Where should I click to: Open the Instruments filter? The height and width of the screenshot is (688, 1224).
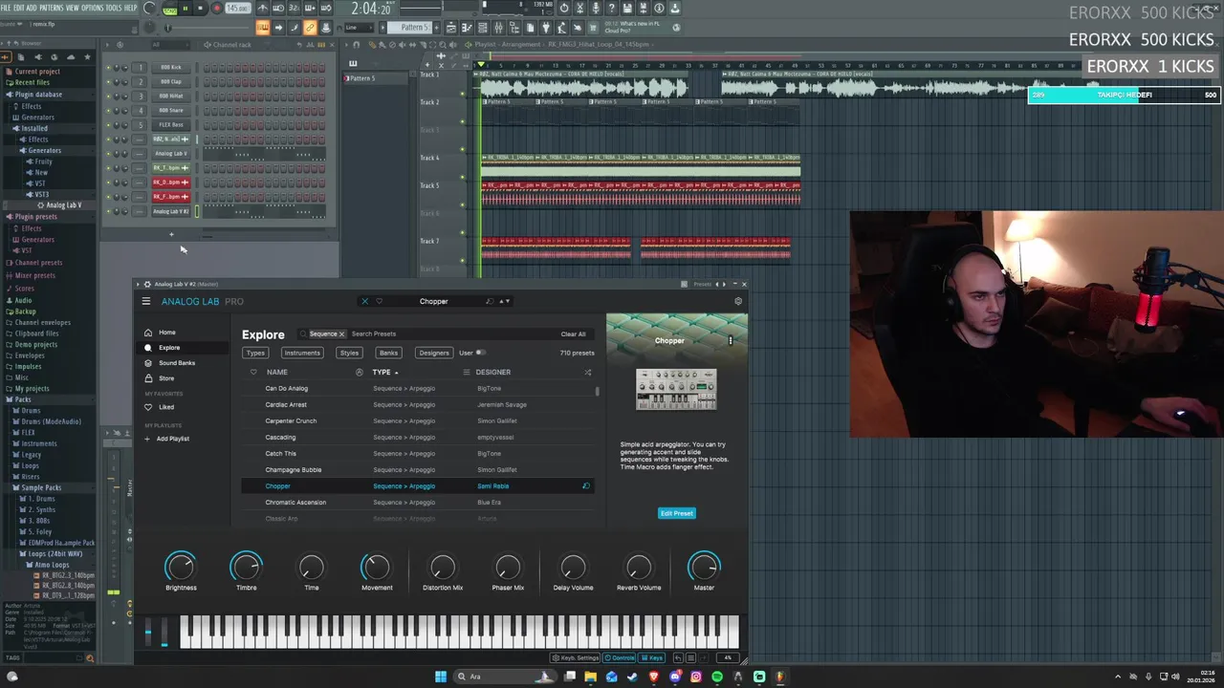(301, 353)
